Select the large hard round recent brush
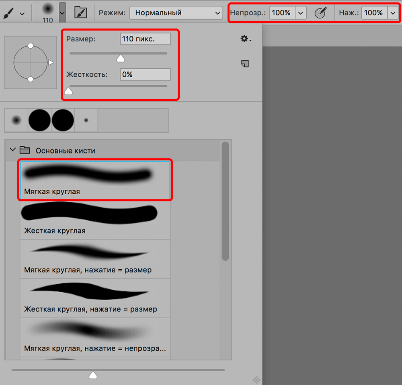 tap(39, 120)
